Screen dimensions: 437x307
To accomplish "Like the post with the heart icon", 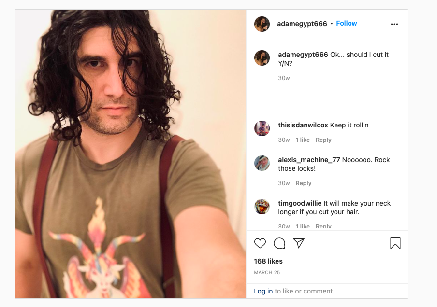I will [260, 243].
